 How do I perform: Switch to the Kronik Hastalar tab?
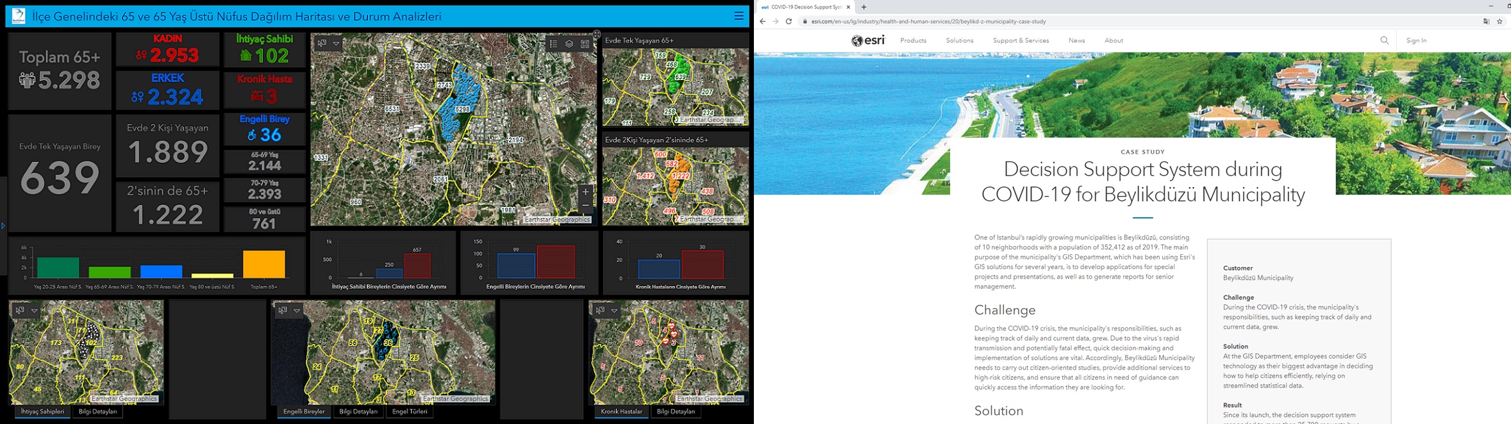coord(621,412)
